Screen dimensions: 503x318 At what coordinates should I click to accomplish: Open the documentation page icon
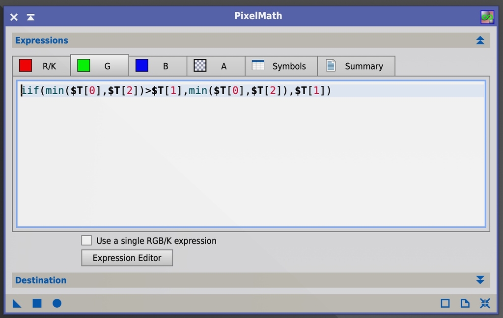coord(465,303)
